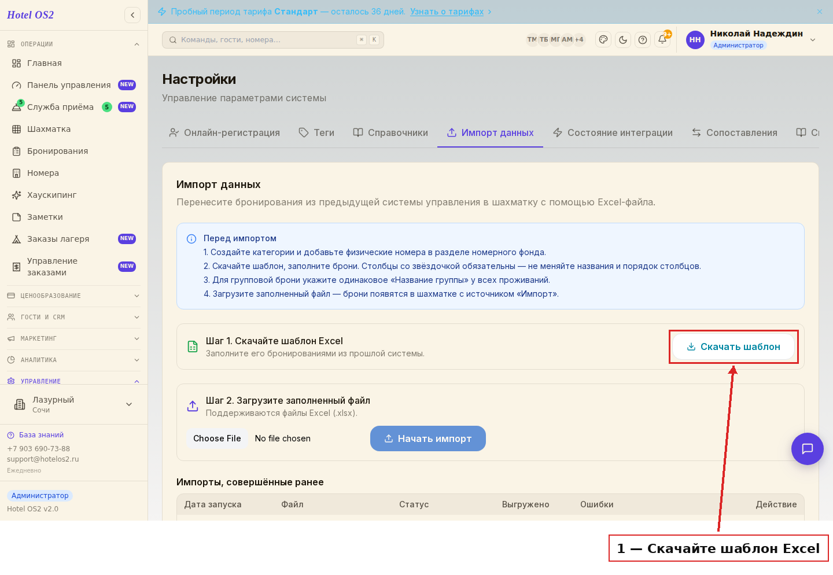Click the phone number +7 903 690-73-88

pos(38,449)
